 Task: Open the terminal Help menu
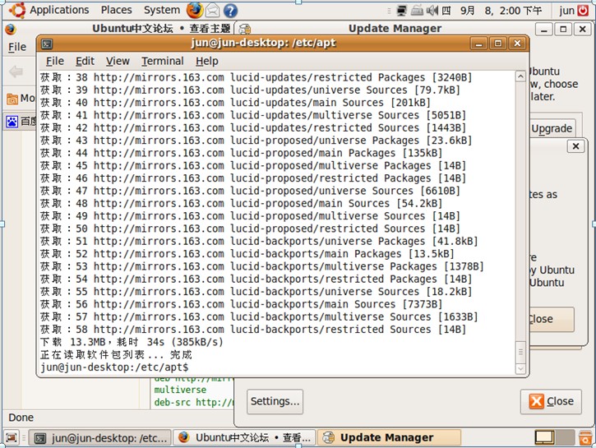(x=207, y=61)
